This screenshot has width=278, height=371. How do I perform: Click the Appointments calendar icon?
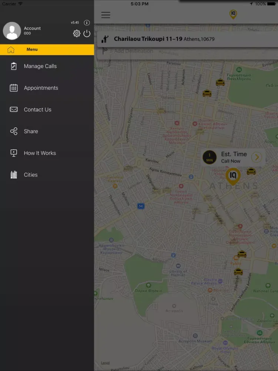(x=14, y=88)
